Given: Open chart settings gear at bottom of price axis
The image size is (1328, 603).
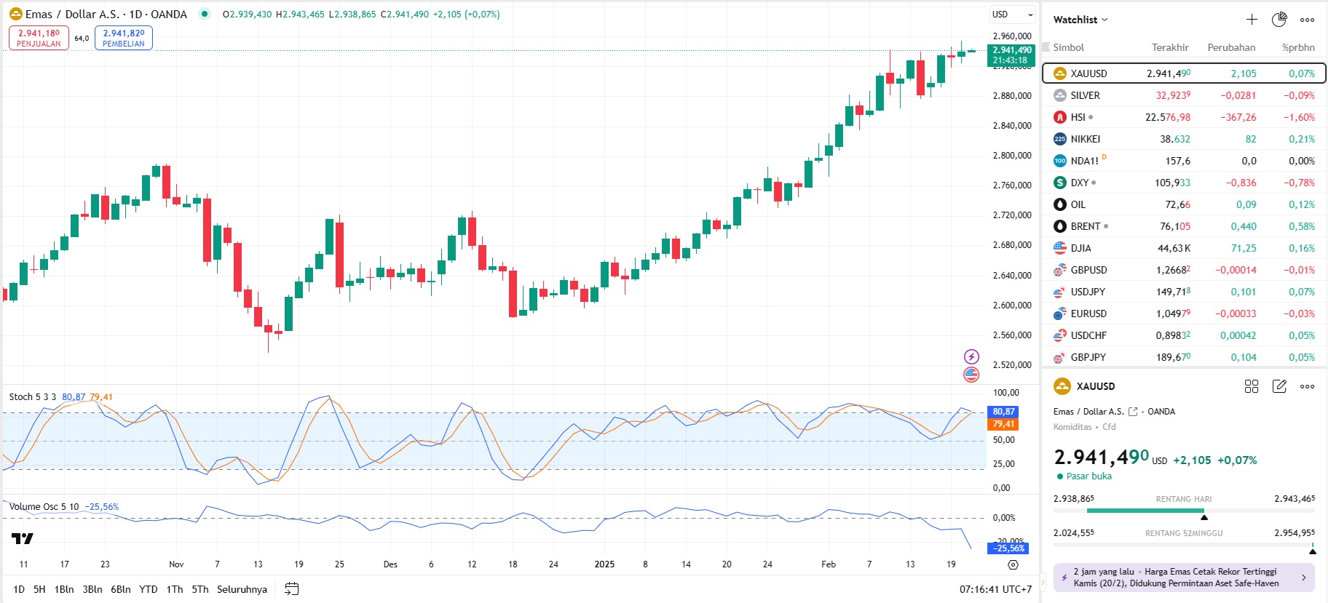Looking at the screenshot, I should [x=1013, y=564].
